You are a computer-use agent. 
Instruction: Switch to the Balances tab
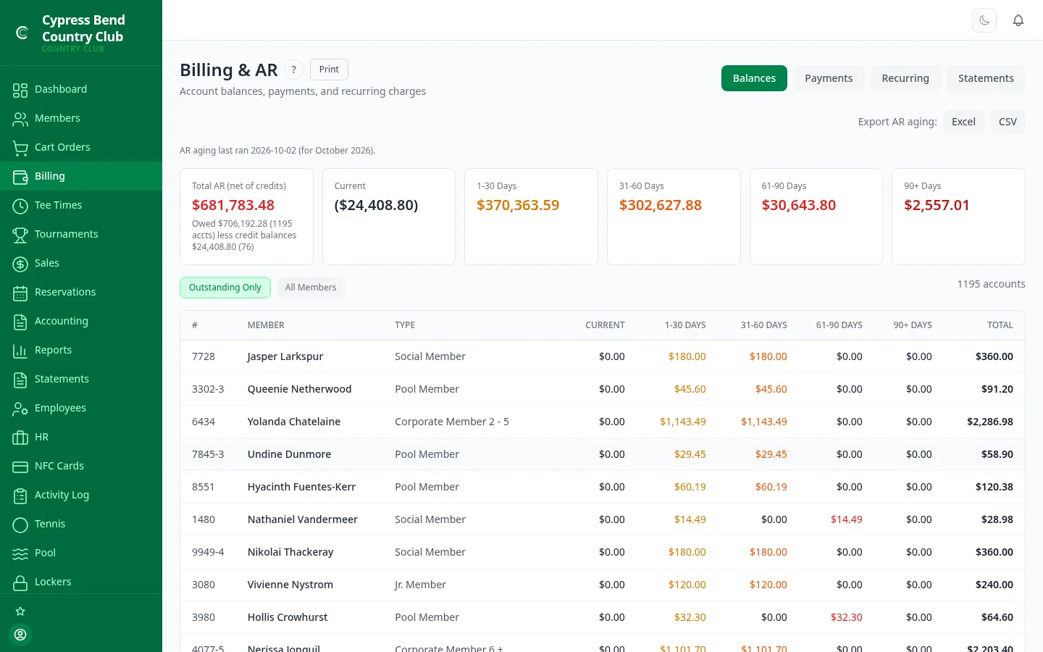[754, 78]
